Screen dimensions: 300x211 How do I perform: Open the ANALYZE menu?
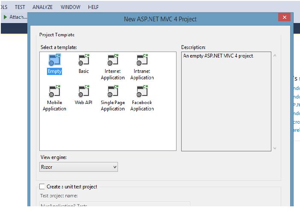(43, 7)
